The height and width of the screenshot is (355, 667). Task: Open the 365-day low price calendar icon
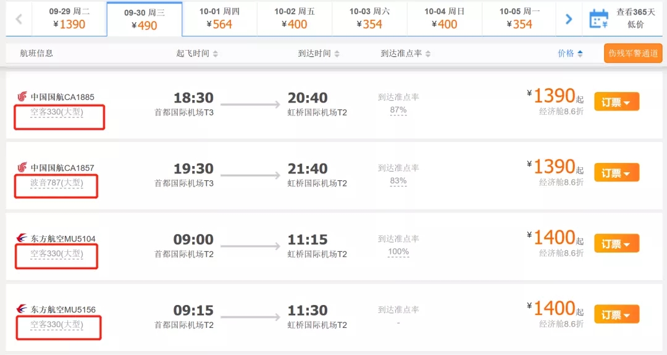tap(598, 19)
